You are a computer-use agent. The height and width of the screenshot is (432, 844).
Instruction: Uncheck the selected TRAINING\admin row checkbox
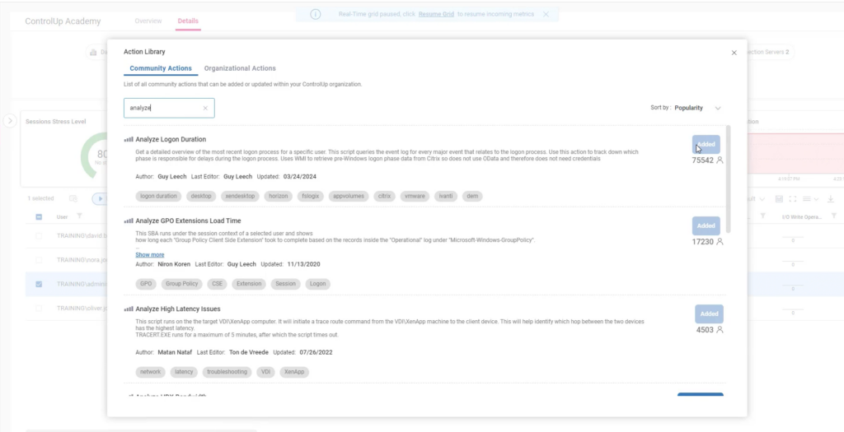point(39,284)
